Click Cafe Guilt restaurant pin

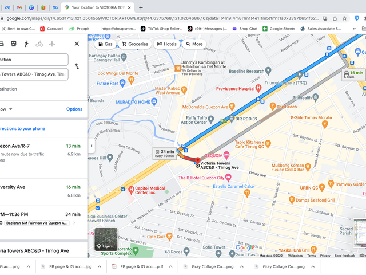coord(169,237)
